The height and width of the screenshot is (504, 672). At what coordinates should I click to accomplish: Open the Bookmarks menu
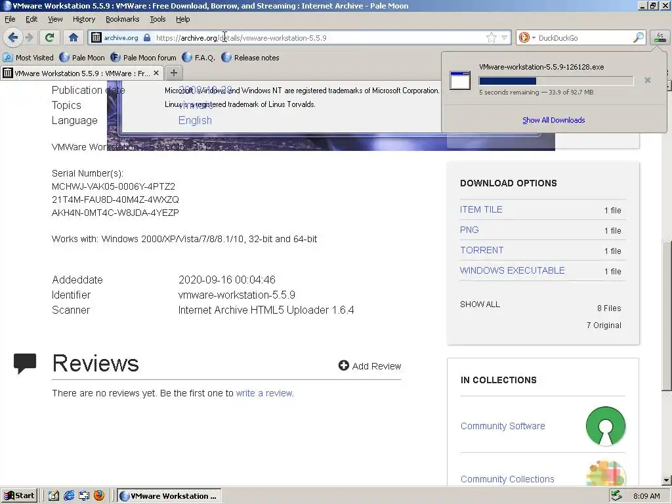pos(122,19)
